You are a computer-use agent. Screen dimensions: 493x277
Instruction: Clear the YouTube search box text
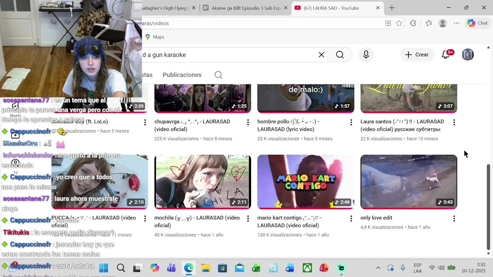(x=321, y=55)
